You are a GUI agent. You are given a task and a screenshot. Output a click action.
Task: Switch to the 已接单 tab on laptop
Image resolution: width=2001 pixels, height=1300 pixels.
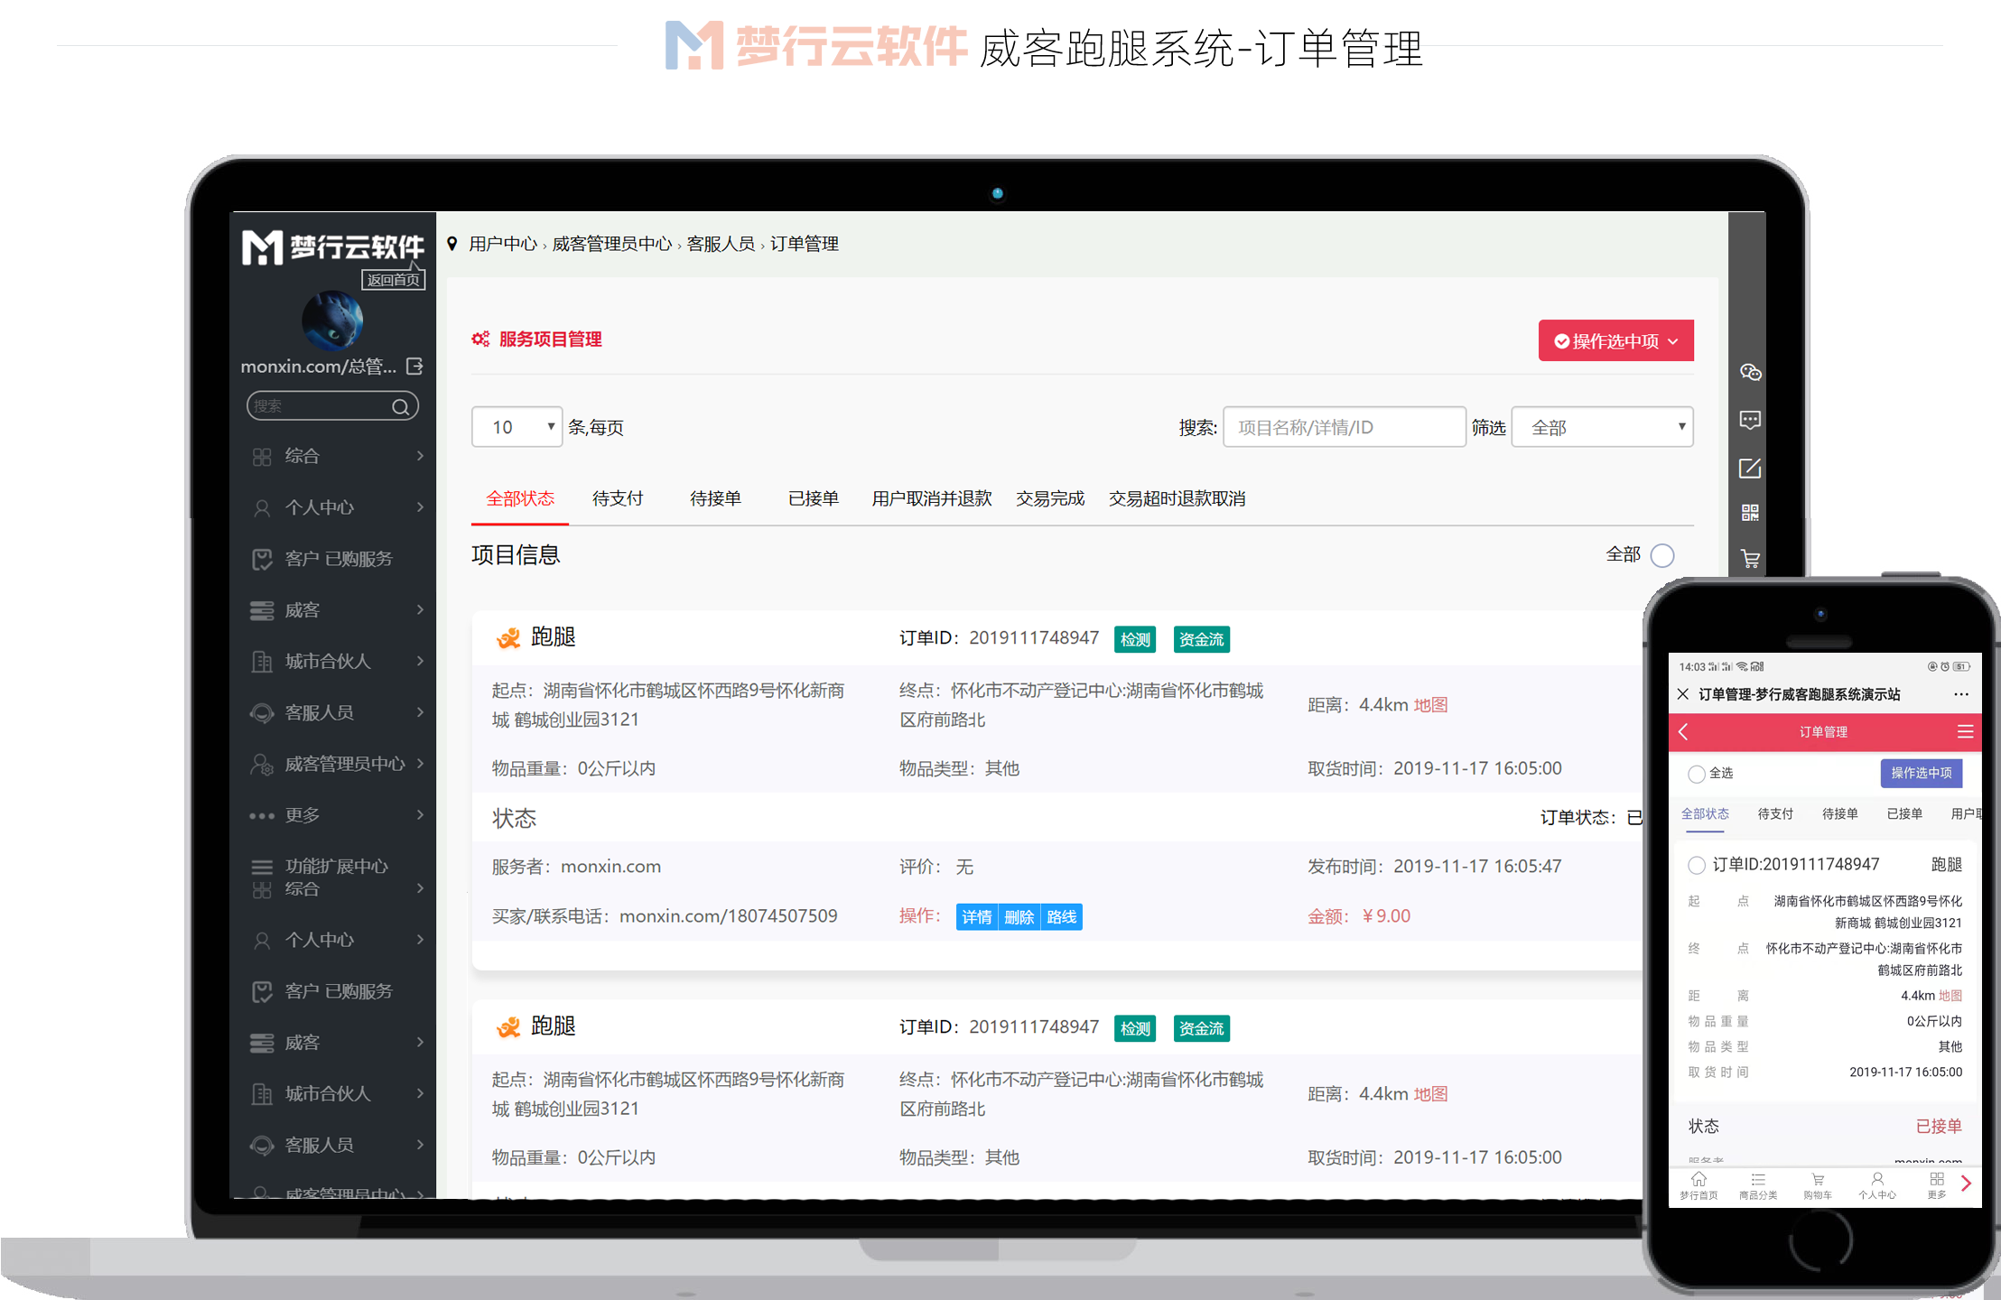point(814,498)
